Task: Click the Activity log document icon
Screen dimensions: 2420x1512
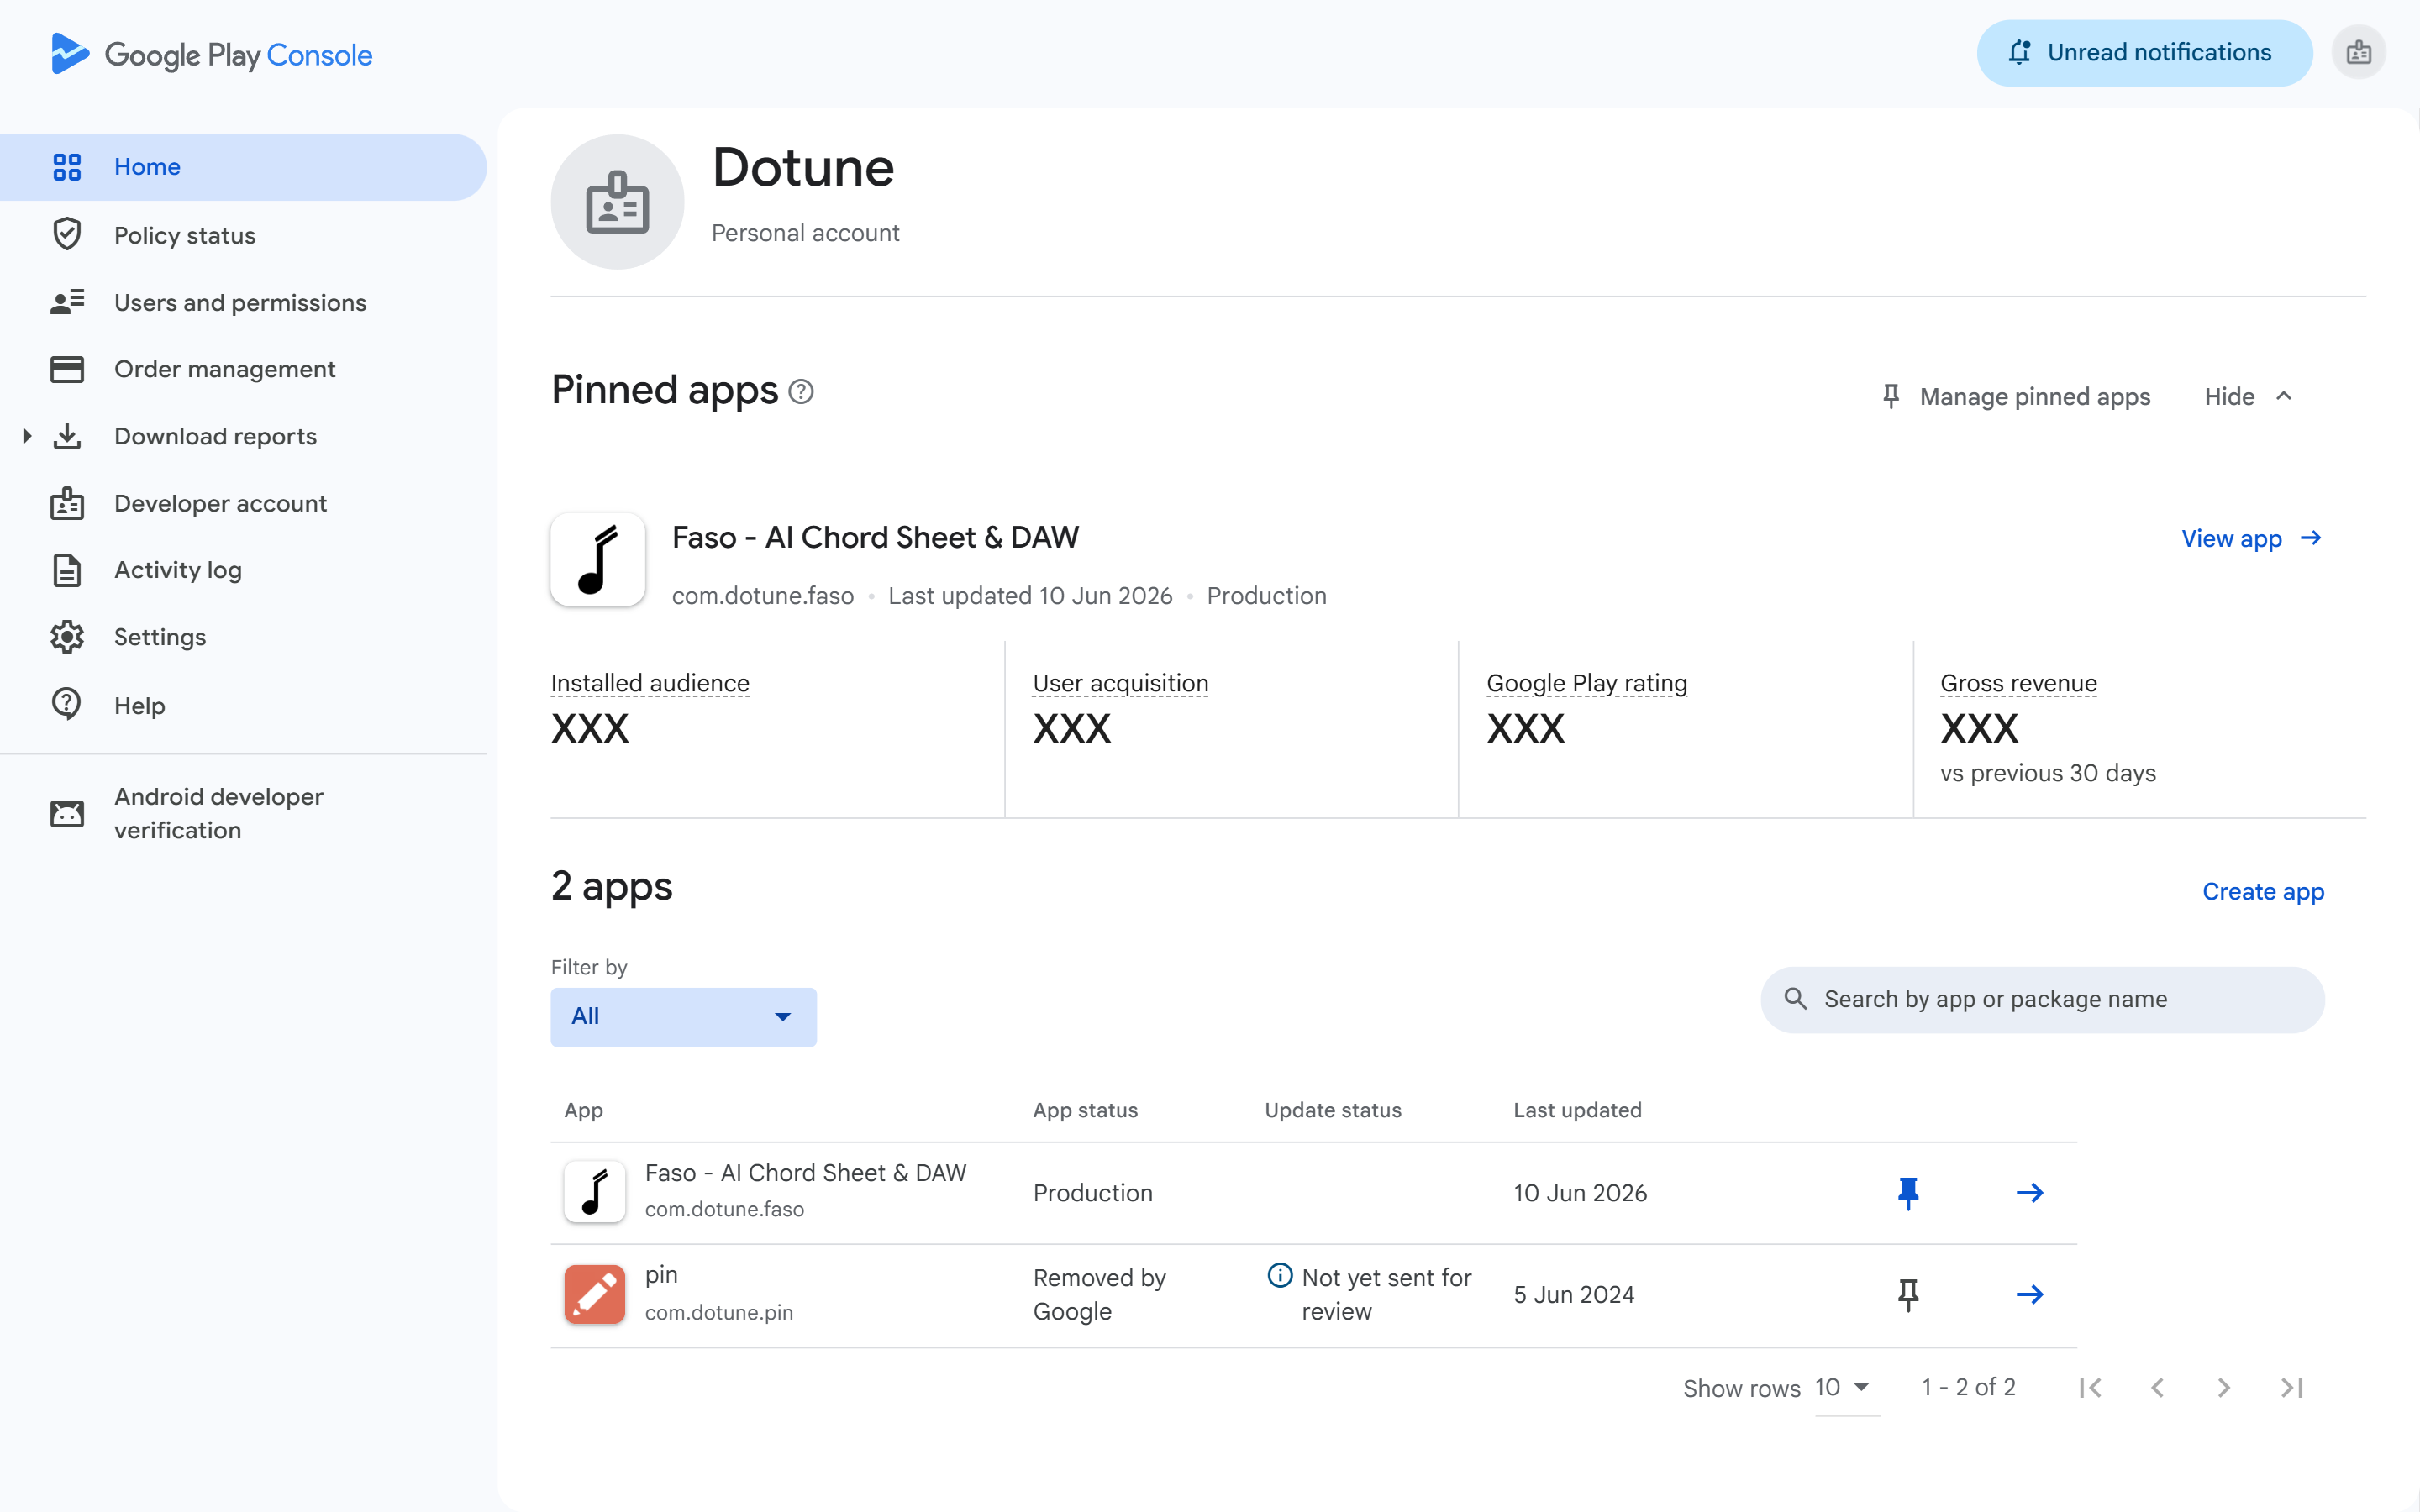Action: point(67,570)
